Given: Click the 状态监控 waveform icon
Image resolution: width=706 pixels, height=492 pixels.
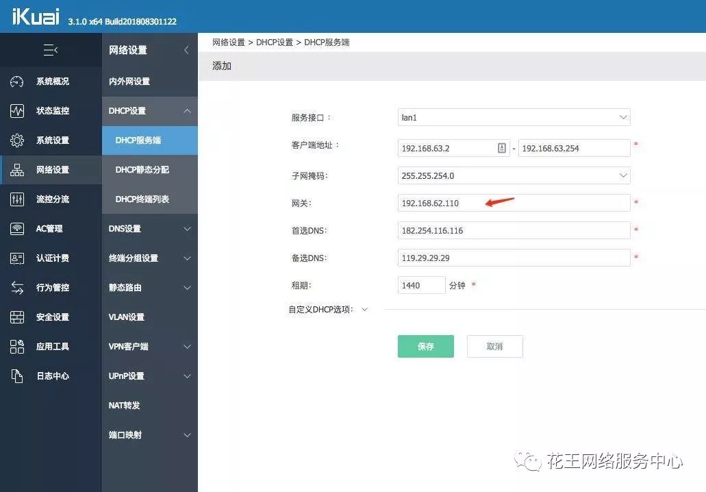Looking at the screenshot, I should pyautogui.click(x=17, y=111).
